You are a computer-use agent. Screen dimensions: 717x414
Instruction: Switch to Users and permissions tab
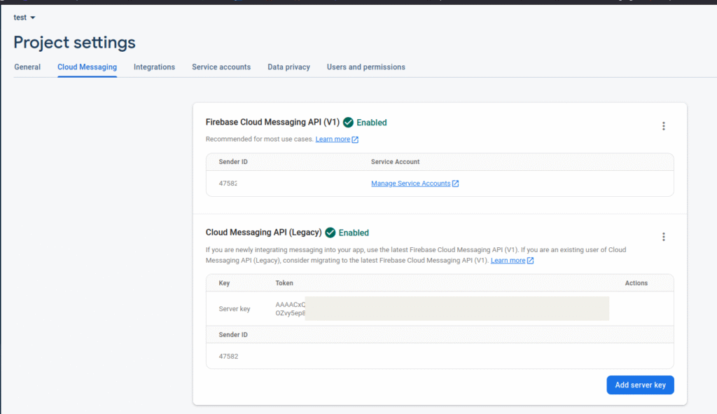coord(366,67)
